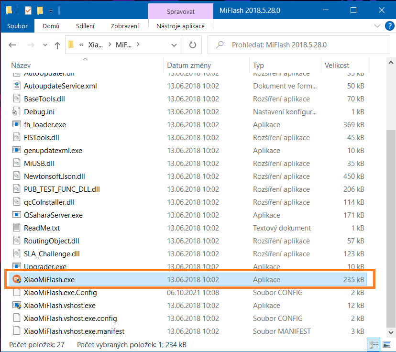Image resolution: width=396 pixels, height=352 pixels.
Task: Switch to large thumbnails view icon
Action: 387,345
